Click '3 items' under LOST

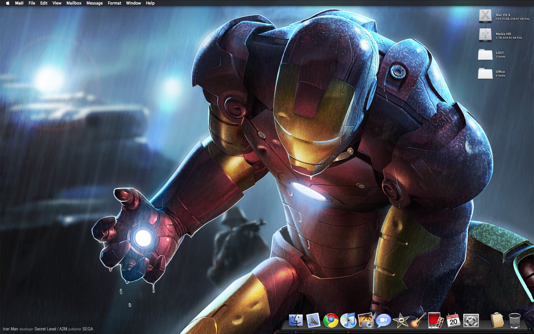pyautogui.click(x=500, y=57)
